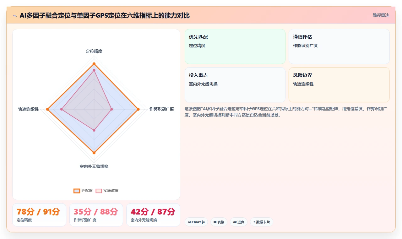Toggle the 实施难度 legend item
The height and width of the screenshot is (239, 402).
pyautogui.click(x=107, y=191)
